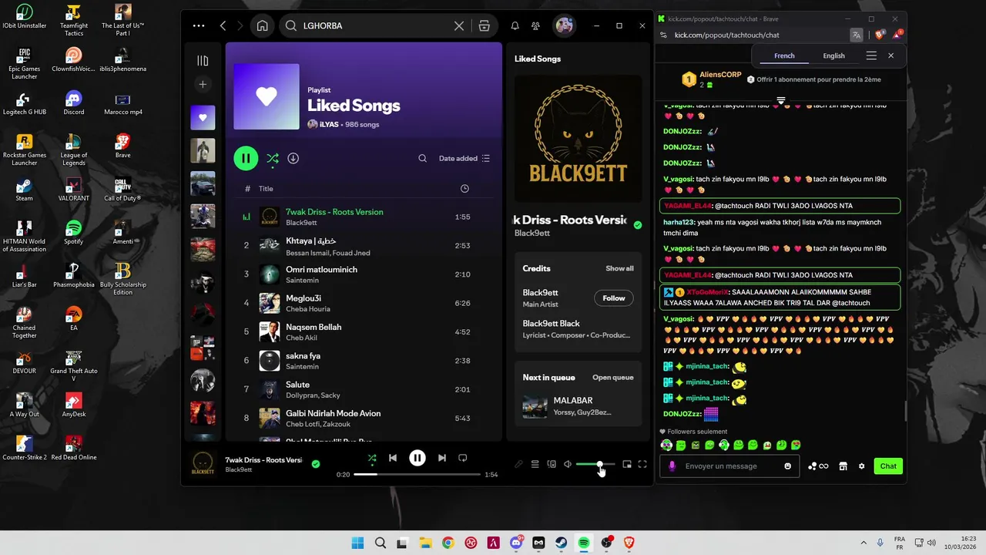The height and width of the screenshot is (555, 986).
Task: Open Spotify from the taskbar
Action: (x=583, y=543)
